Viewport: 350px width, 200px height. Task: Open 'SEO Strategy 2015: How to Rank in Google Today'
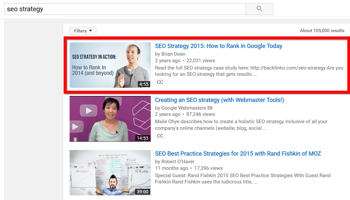[218, 46]
